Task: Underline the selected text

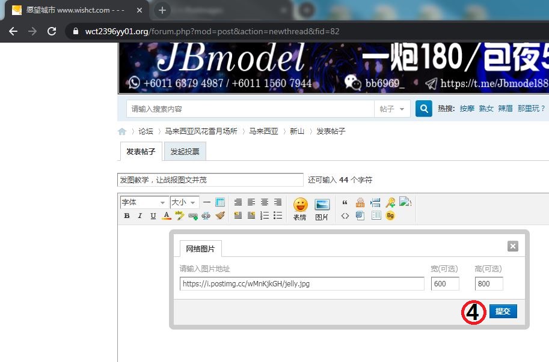Action: pos(153,216)
